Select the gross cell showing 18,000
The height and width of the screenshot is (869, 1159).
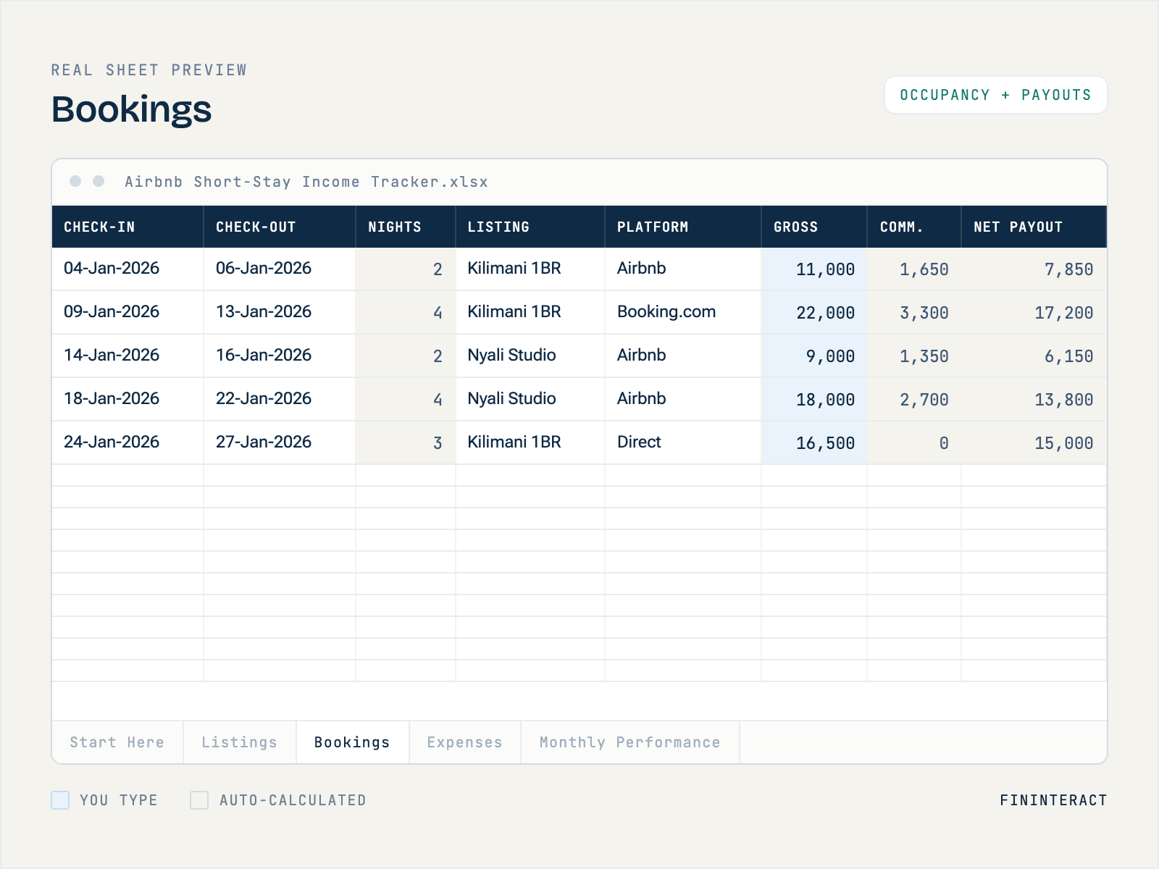(814, 399)
